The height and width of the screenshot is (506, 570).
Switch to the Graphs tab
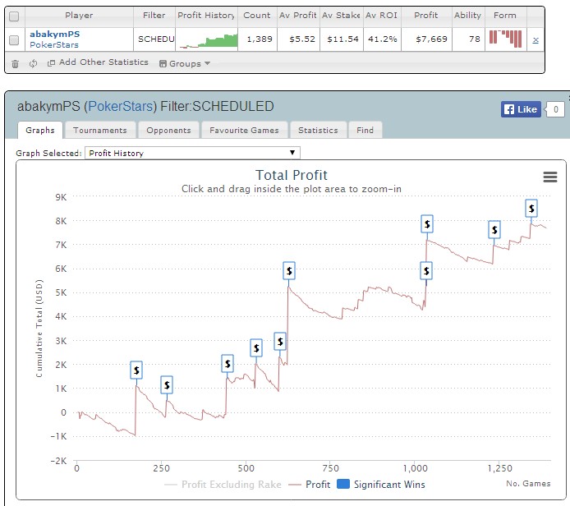(40, 130)
